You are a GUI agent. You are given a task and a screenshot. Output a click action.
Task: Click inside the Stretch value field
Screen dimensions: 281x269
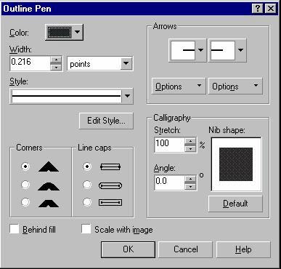170,143
